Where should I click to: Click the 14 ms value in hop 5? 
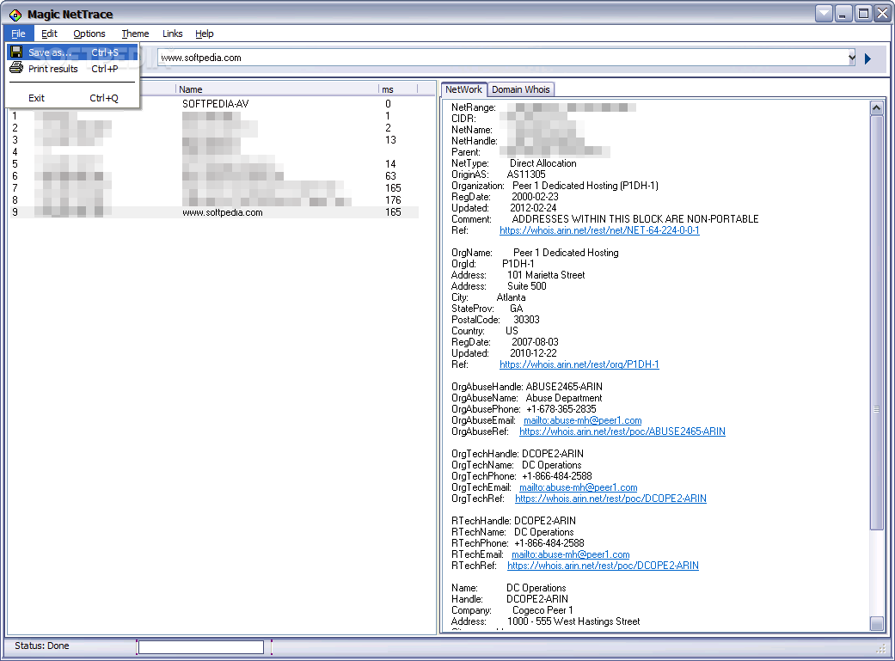pos(390,164)
